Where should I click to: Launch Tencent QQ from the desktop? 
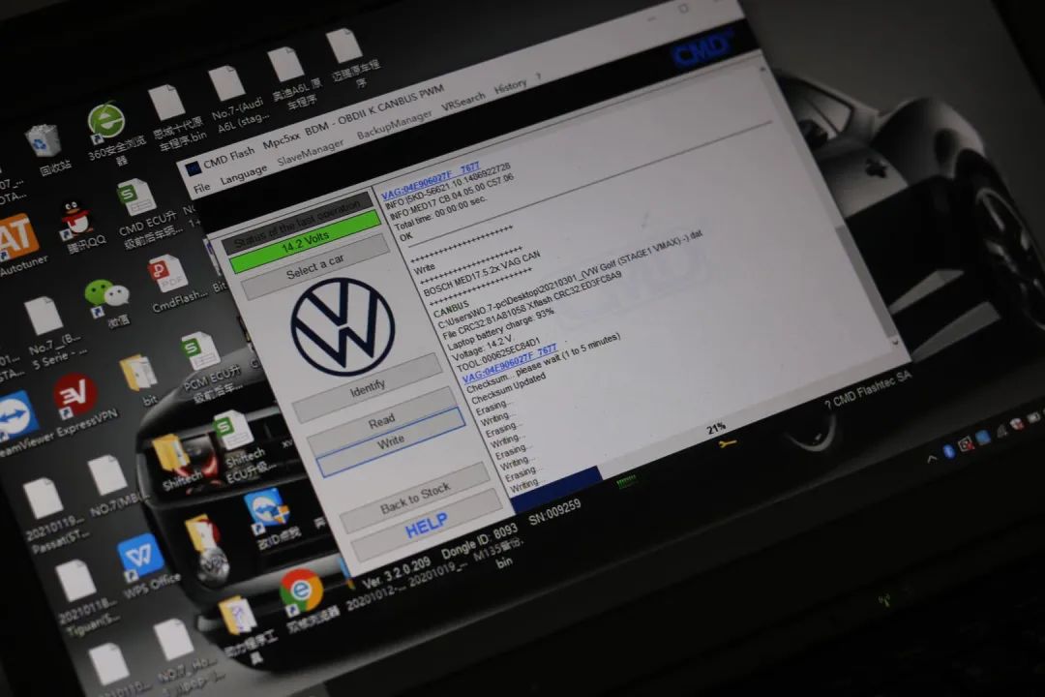tap(76, 218)
